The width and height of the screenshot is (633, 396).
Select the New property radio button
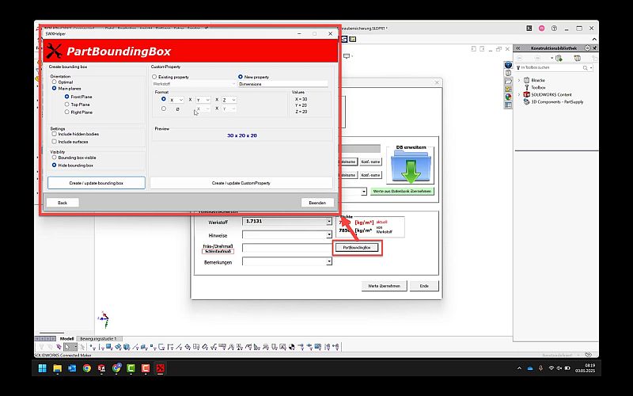(x=241, y=76)
